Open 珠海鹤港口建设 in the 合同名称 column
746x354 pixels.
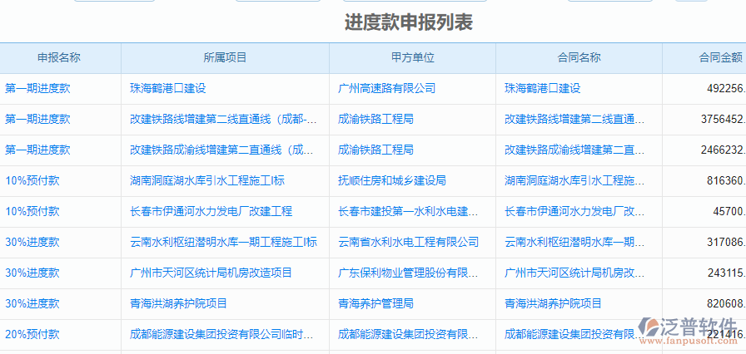click(542, 89)
